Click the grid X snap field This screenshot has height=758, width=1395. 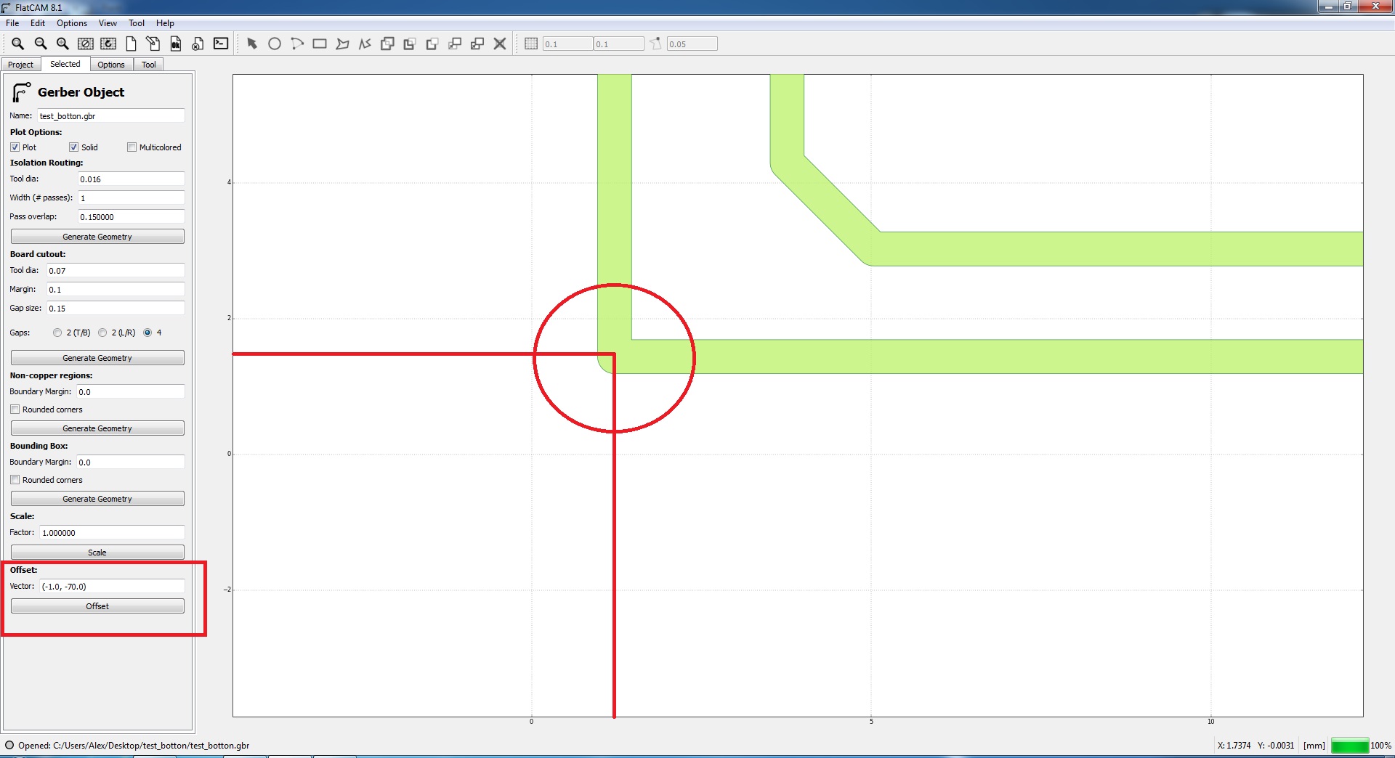tap(568, 44)
